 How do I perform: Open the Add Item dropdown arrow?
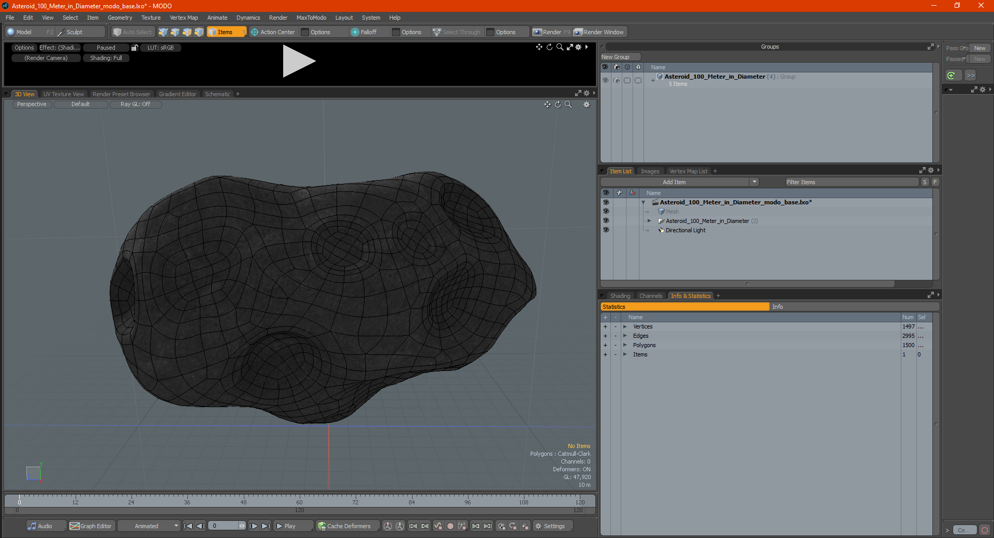[754, 182]
